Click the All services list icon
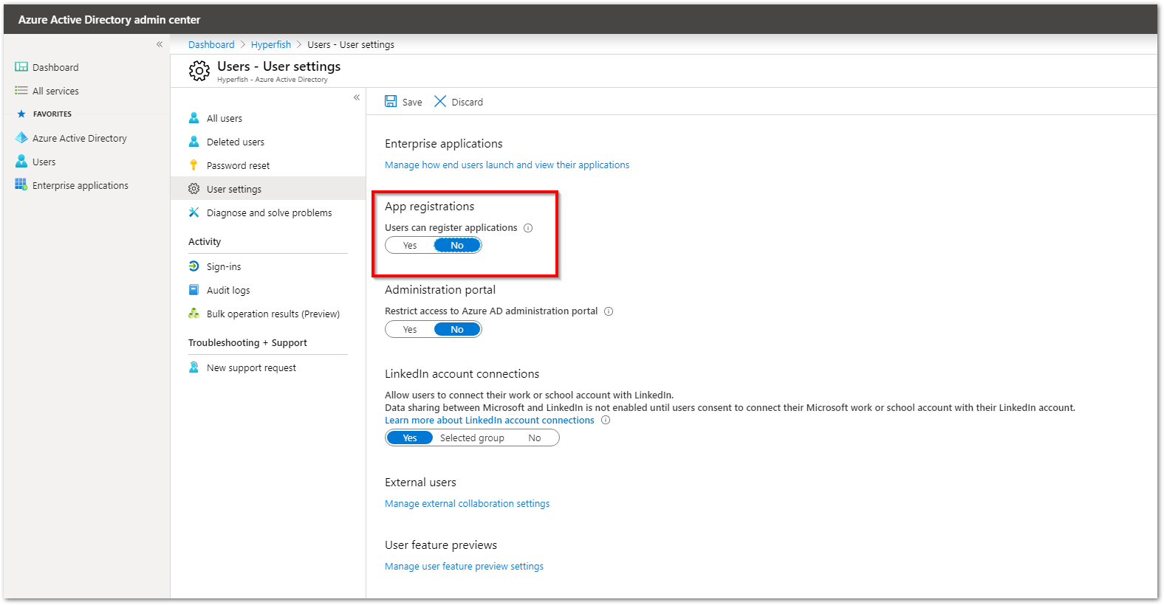Screen dimensions: 1164x605 tap(21, 91)
